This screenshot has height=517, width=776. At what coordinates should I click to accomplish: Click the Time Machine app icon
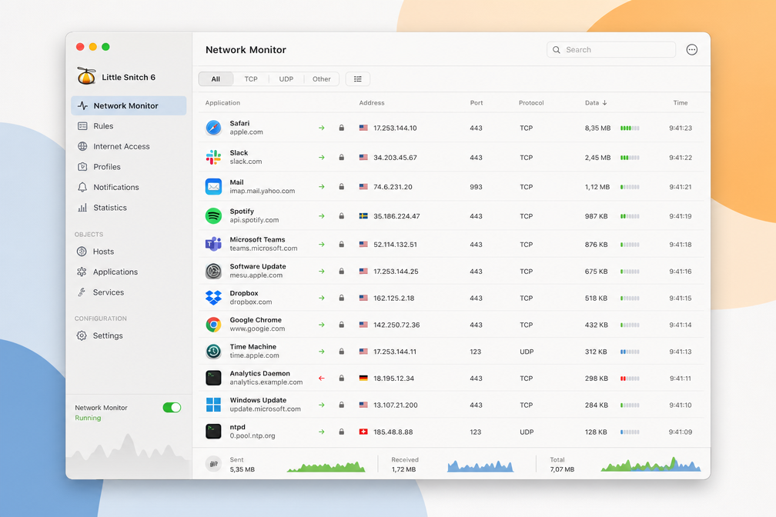213,352
